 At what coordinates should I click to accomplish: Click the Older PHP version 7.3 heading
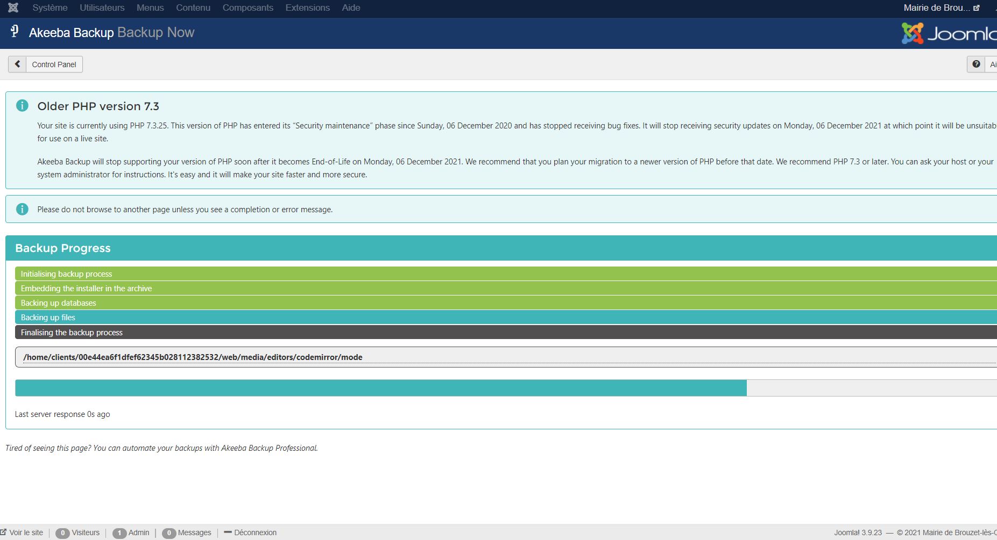[98, 106]
